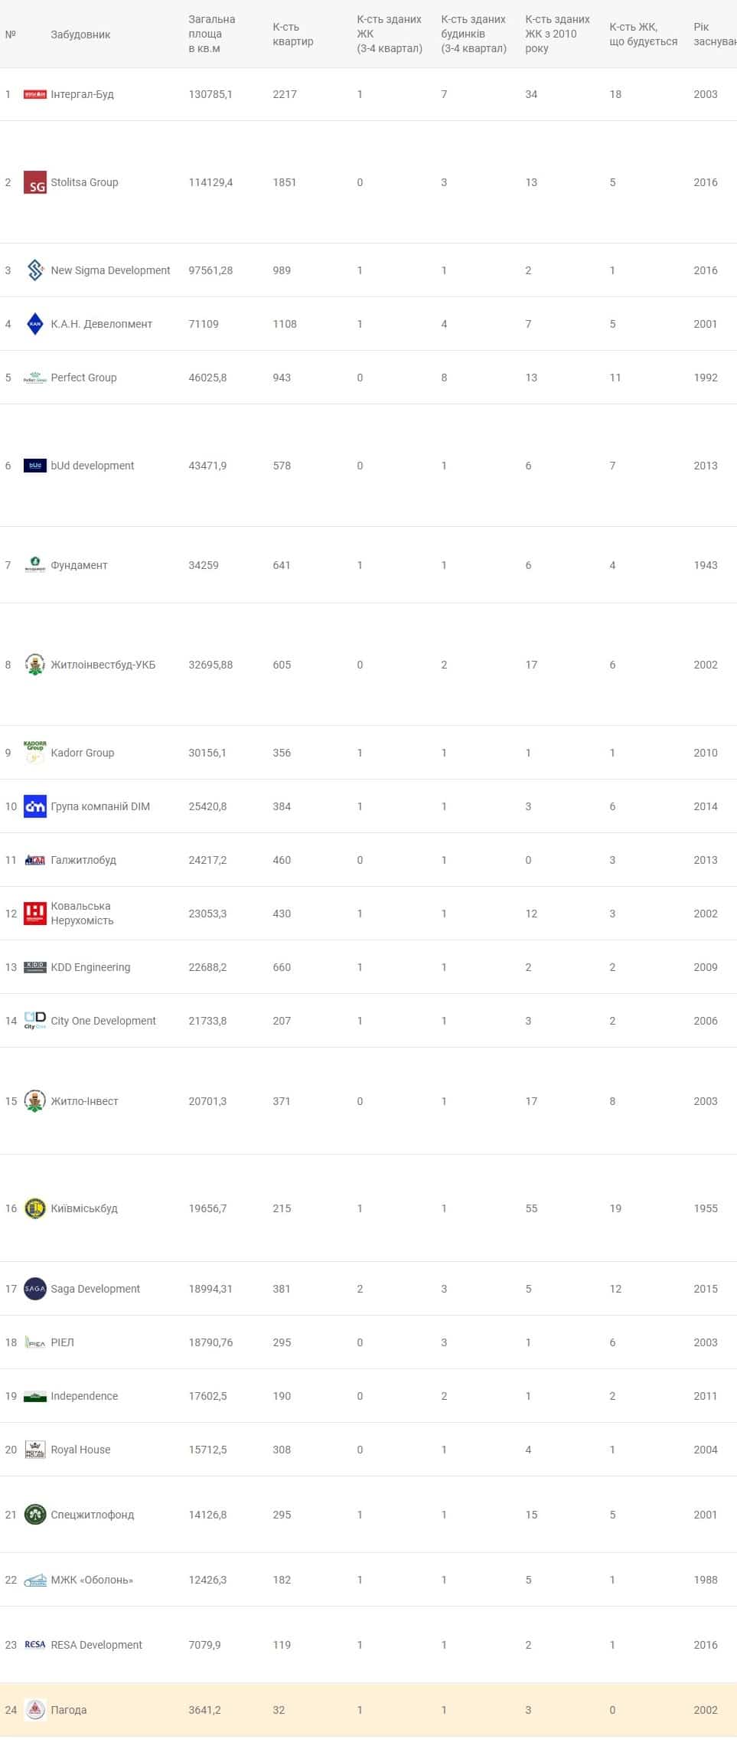Open Житло-Інвест developer name
737x1749 pixels.
pyautogui.click(x=84, y=1101)
